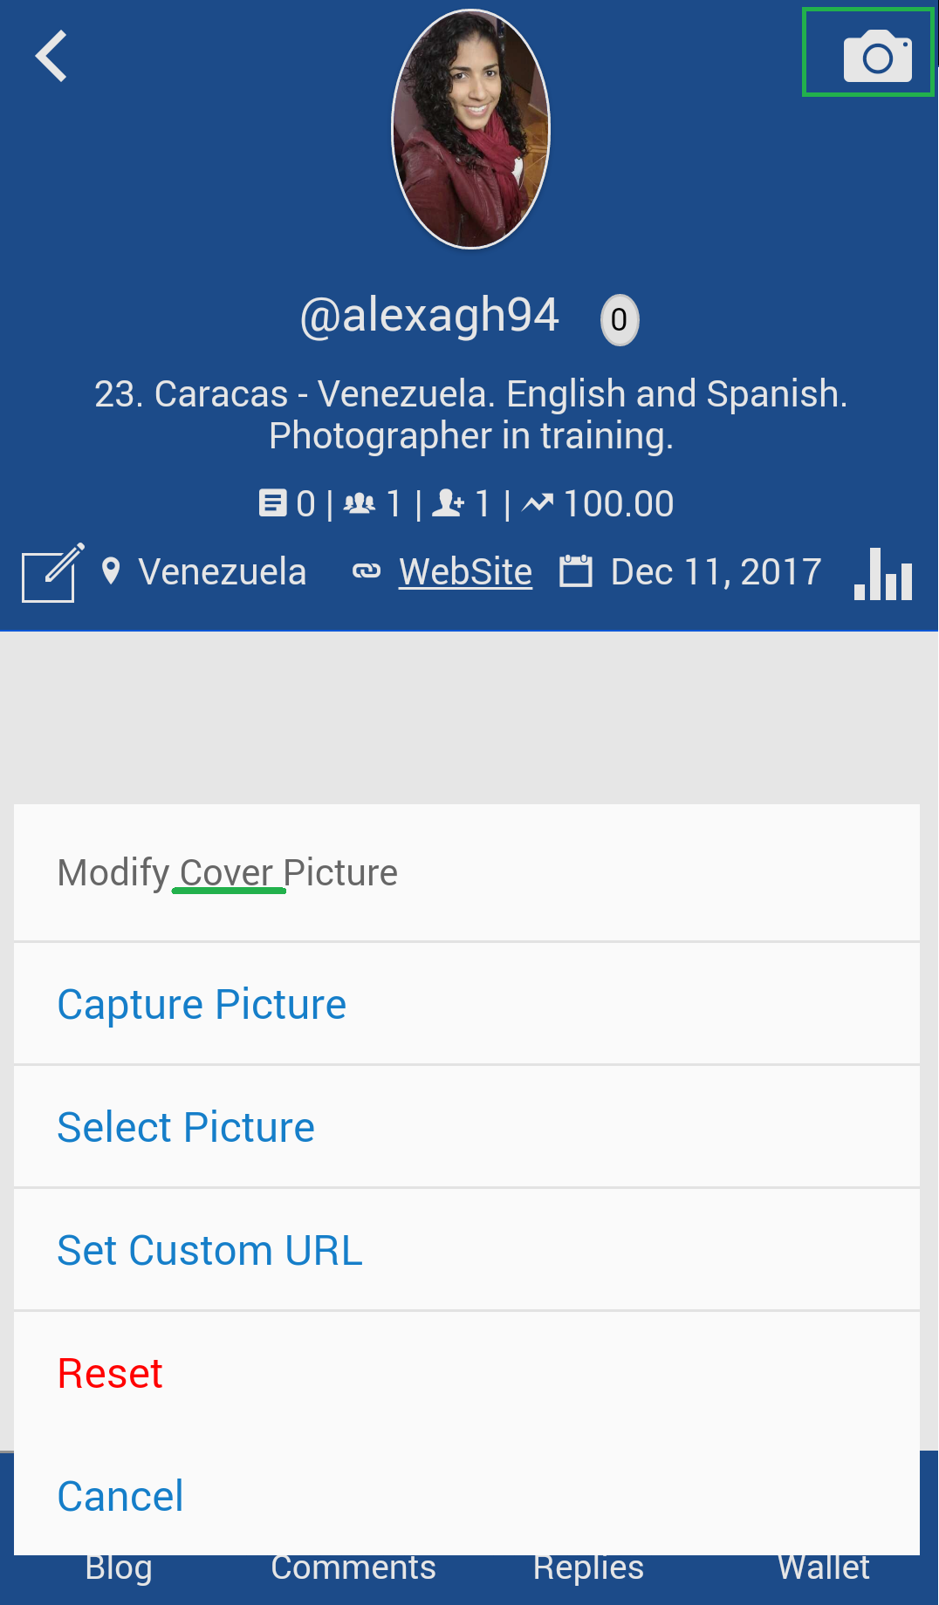Open the WebSite link
The height and width of the screenshot is (1605, 939).
(465, 572)
